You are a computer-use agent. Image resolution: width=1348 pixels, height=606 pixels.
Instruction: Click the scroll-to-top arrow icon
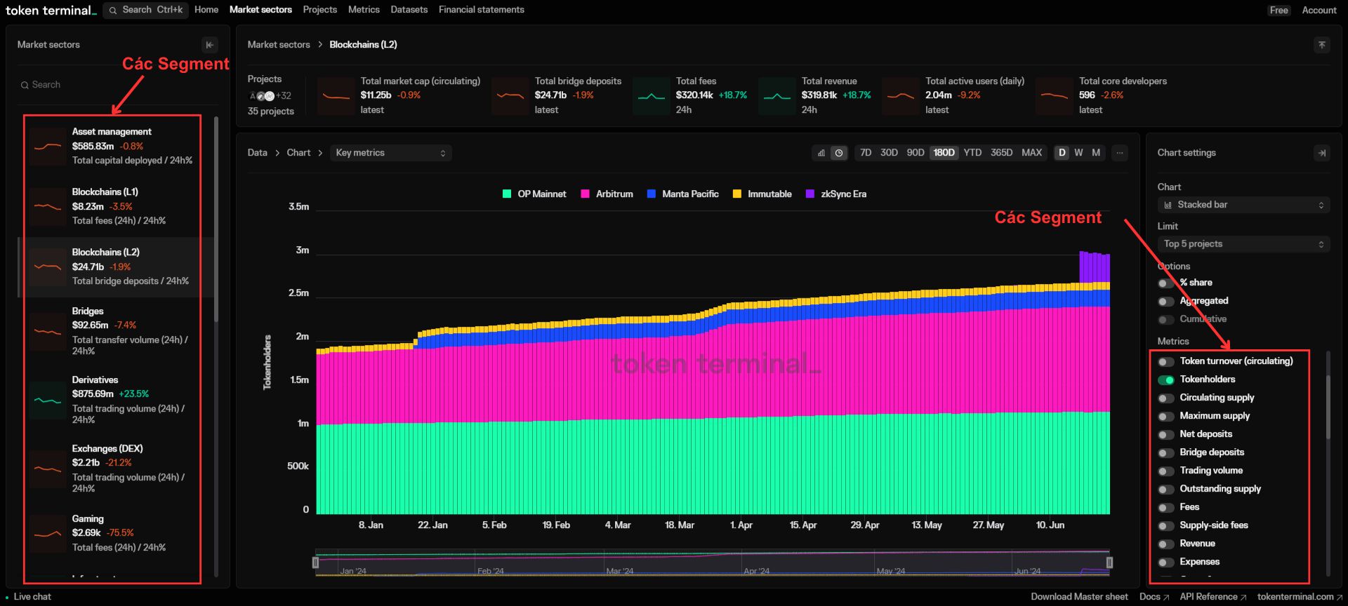point(1321,45)
